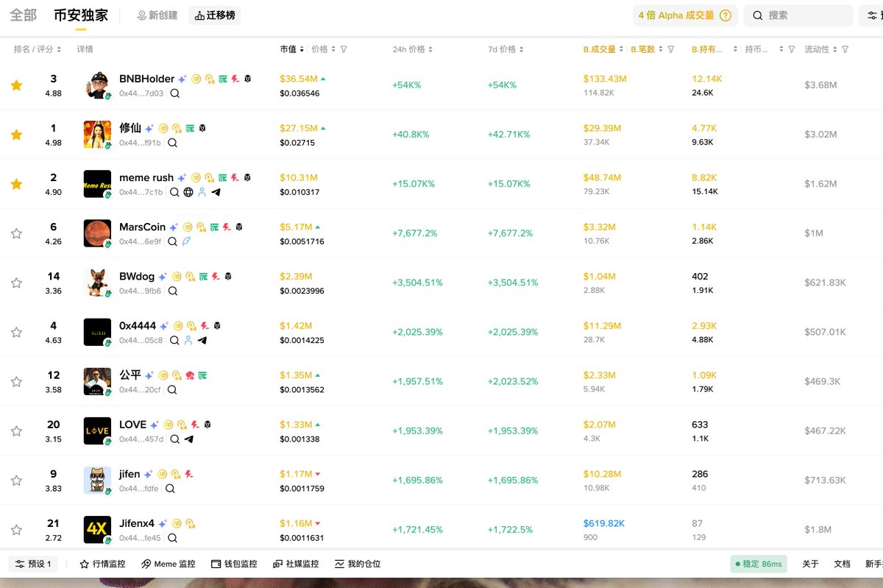Add MarsCoin to favorites with star
883x588 pixels.
(x=16, y=233)
